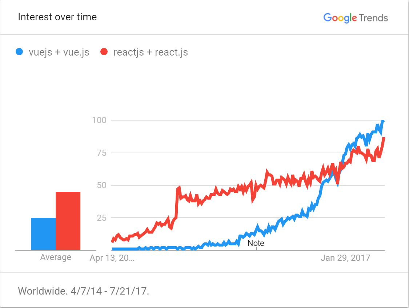409x308 pixels.
Task: Click the "Apr 13, 20..." date label
Action: click(112, 258)
